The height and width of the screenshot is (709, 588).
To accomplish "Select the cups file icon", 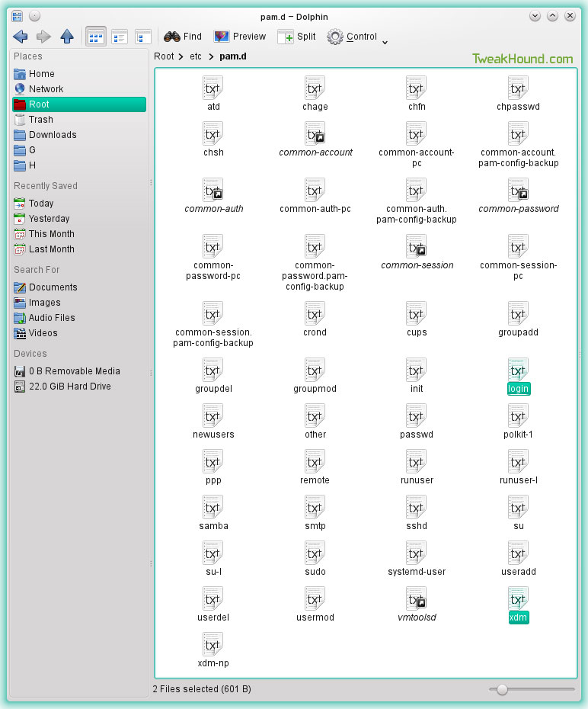I will pos(417,314).
